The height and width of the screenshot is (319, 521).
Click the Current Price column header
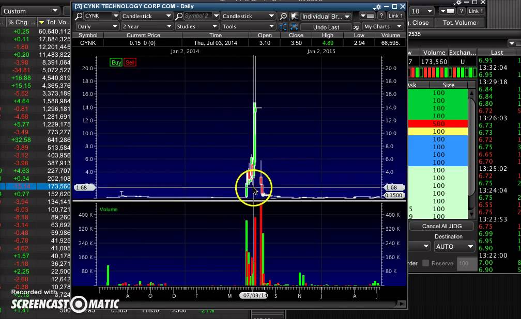click(x=143, y=35)
